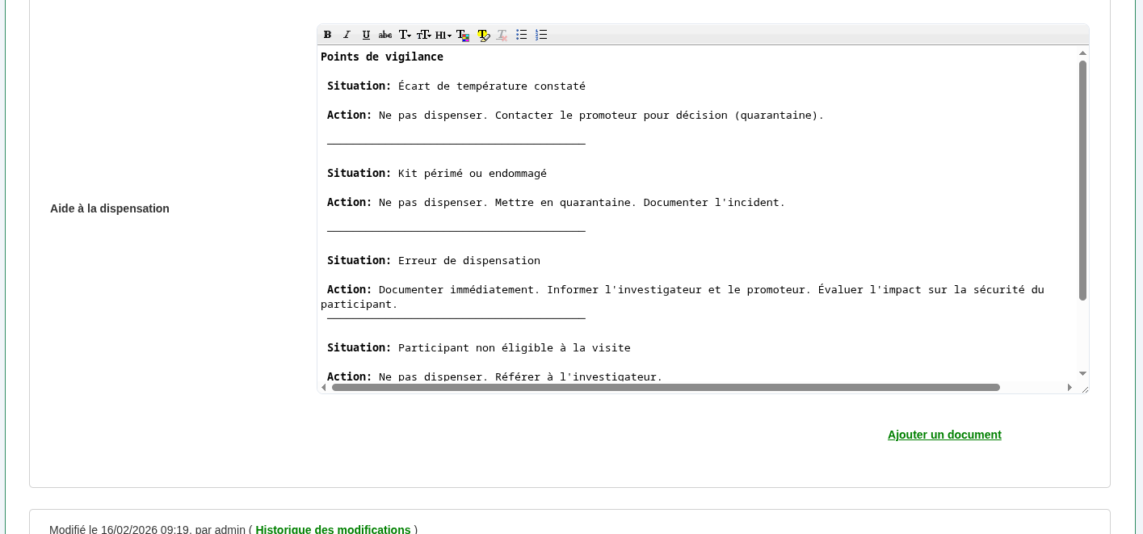Screen dimensions: 1143x534
Task: Click the 'Ajouter un document' link
Action: pyautogui.click(x=944, y=435)
